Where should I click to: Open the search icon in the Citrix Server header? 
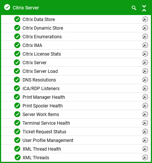click(x=134, y=8)
